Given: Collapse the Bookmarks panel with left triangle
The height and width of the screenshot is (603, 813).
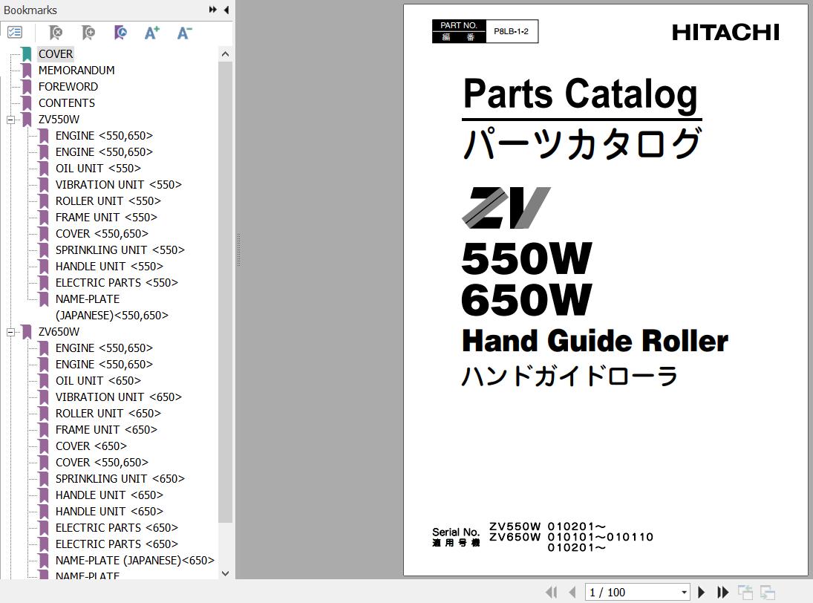Looking at the screenshot, I should coord(226,10).
